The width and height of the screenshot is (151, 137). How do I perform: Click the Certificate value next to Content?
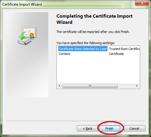point(116,54)
